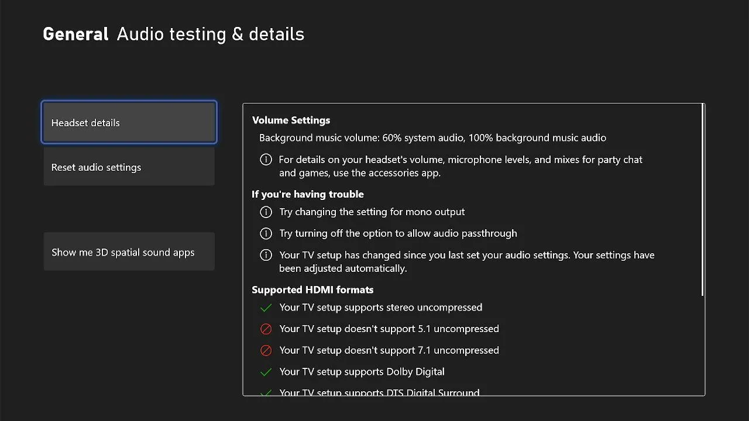Click the Supported HDMI formats heading
Image resolution: width=749 pixels, height=421 pixels.
pos(312,290)
